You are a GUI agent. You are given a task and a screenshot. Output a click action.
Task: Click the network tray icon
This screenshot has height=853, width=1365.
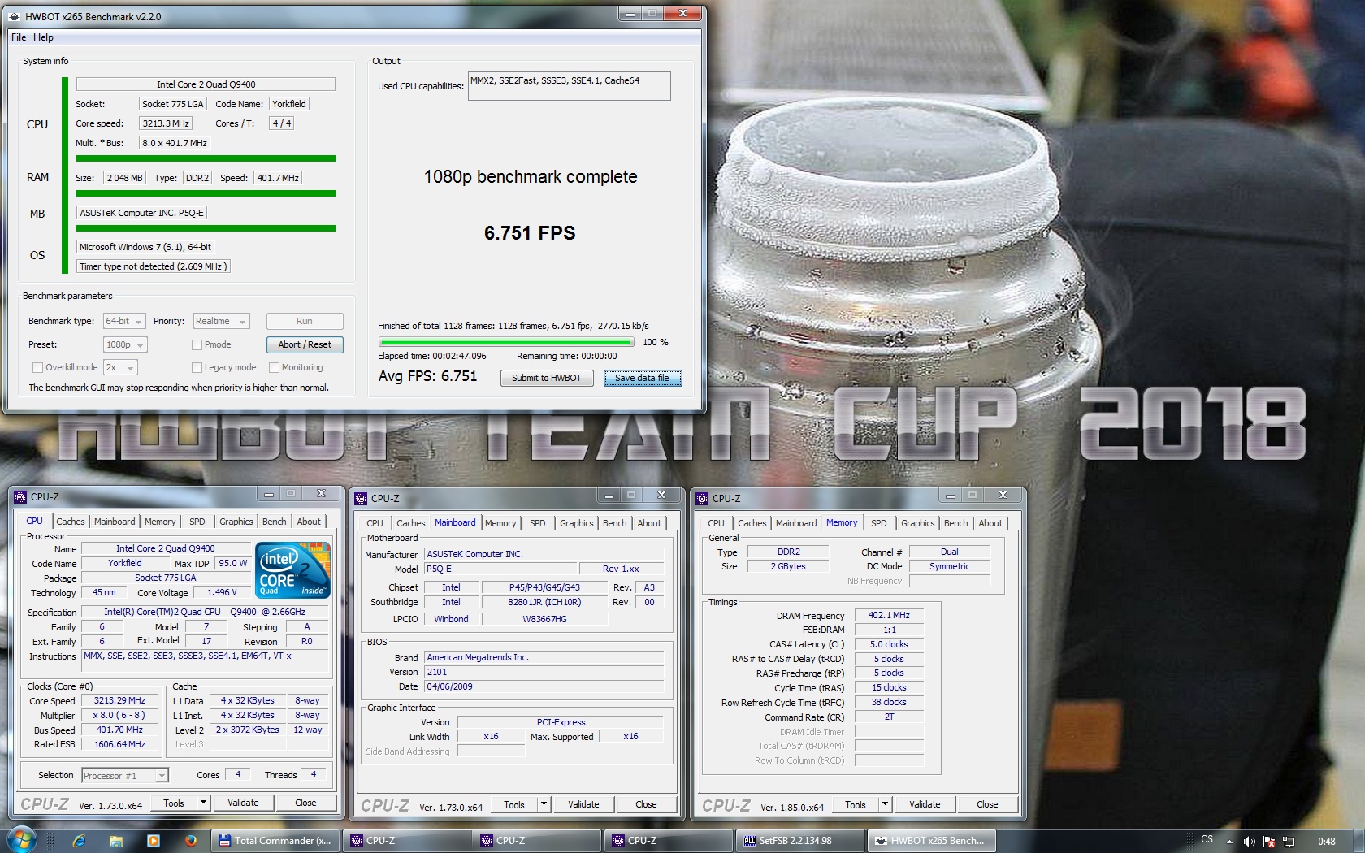tap(1289, 842)
